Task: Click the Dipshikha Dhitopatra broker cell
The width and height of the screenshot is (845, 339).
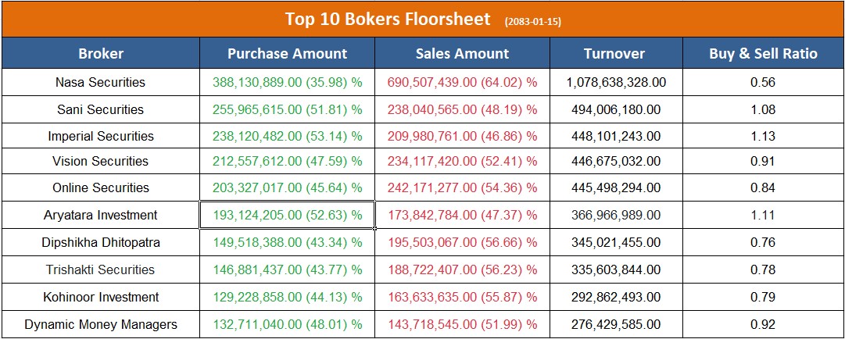Action: point(101,242)
